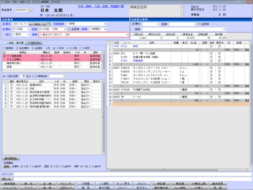Click the 検索名称 search magnifier icon
This screenshot has width=253, height=190.
[x=66, y=76]
